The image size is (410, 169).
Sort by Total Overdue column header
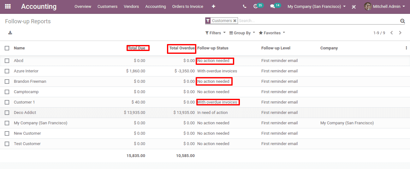[182, 48]
